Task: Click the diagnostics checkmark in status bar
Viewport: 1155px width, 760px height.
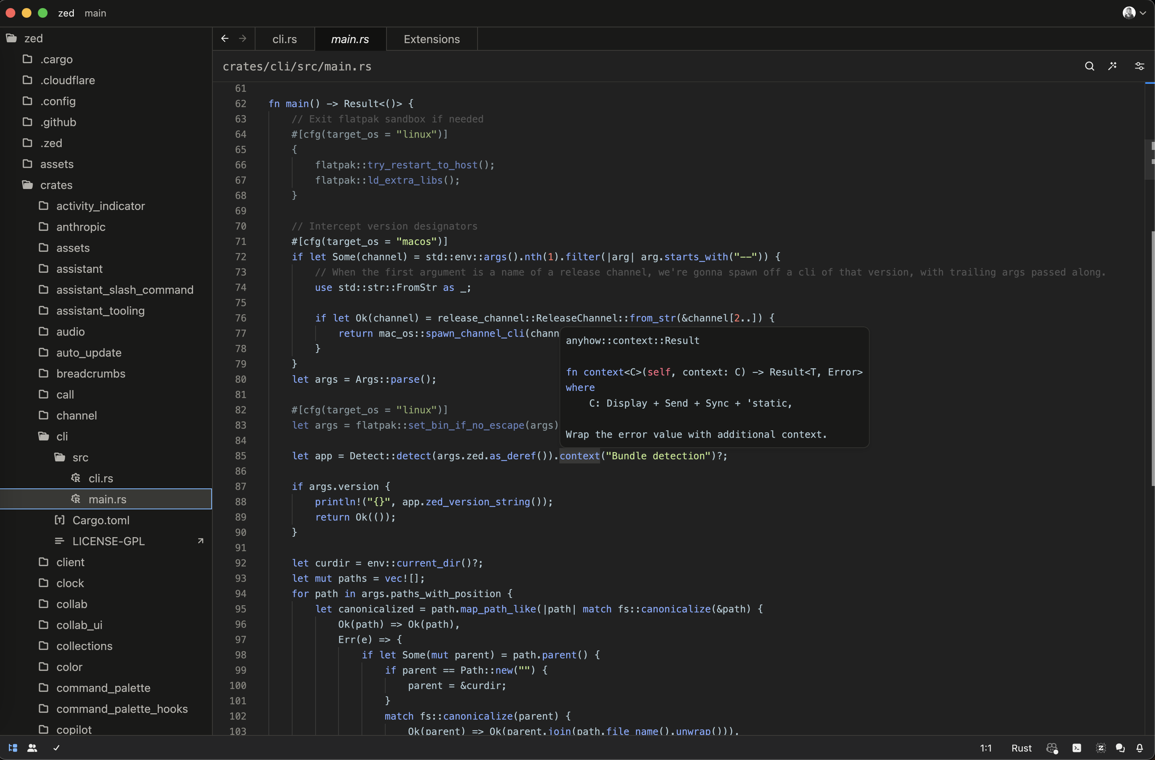Action: (x=56, y=748)
